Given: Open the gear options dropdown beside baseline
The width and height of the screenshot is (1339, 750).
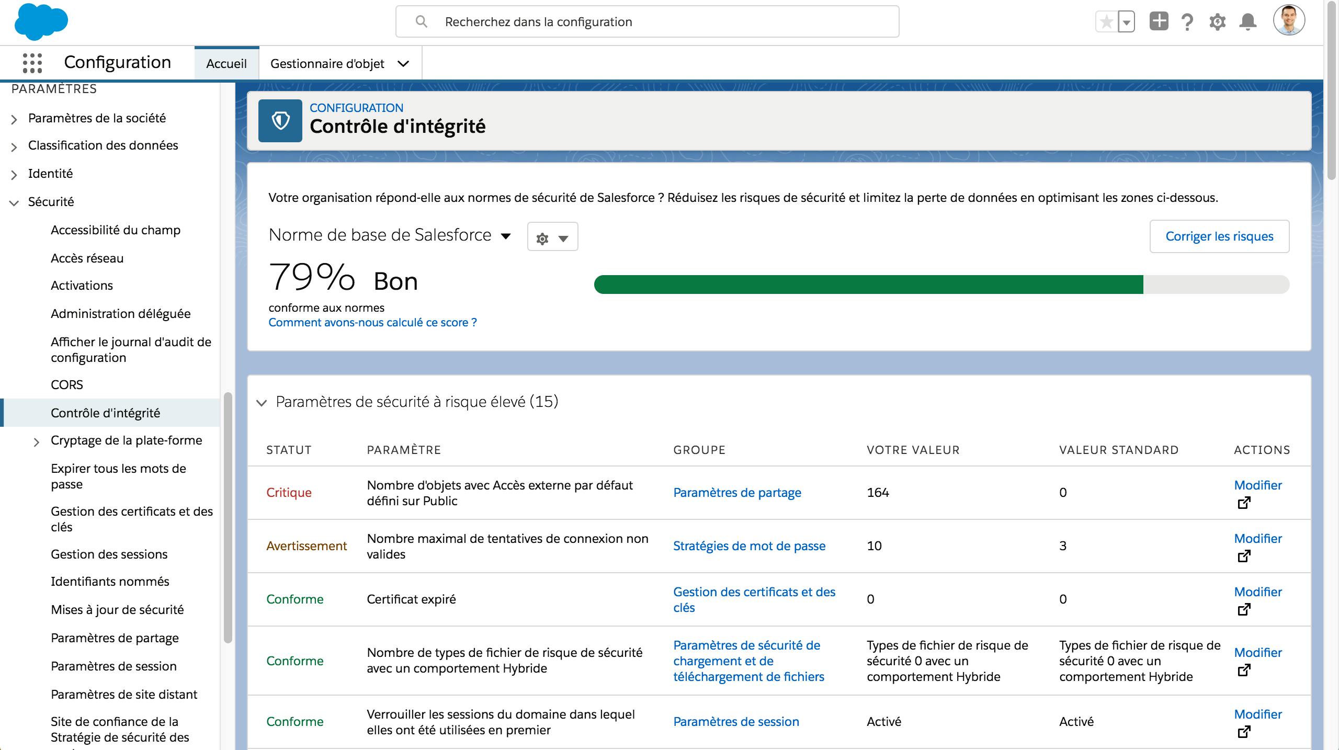Looking at the screenshot, I should (x=552, y=237).
